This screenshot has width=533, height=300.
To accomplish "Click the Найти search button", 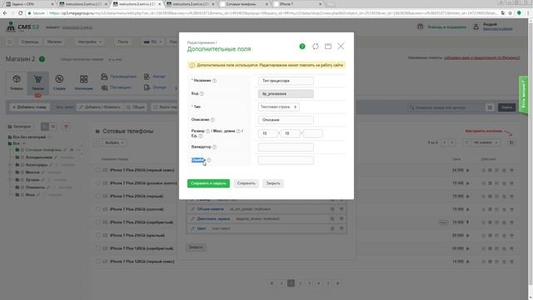I will click(506, 107).
